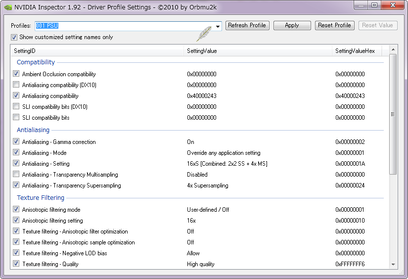Select hex value 0x00000010
The width and height of the screenshot is (408, 279).
click(x=350, y=221)
